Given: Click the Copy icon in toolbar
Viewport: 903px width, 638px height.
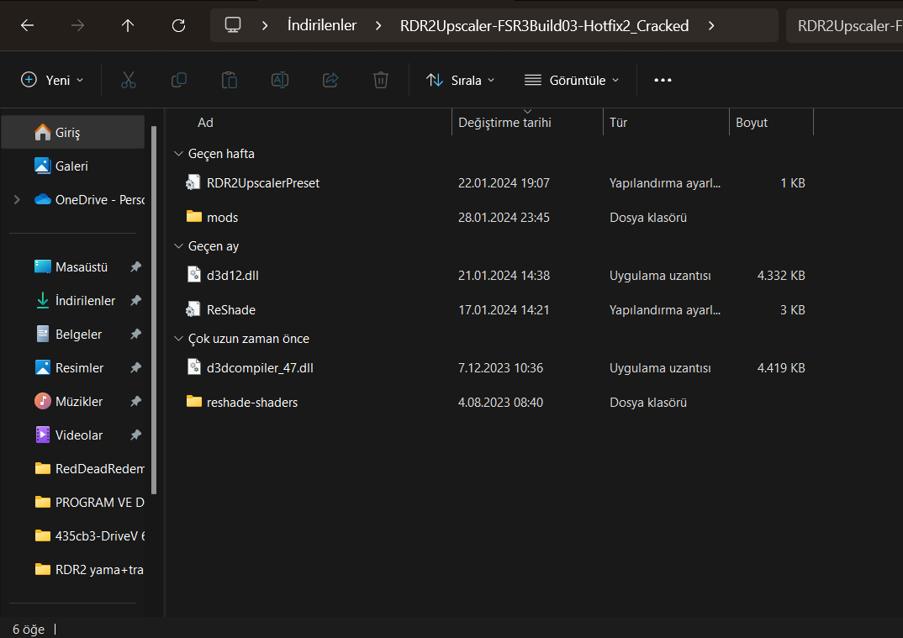Looking at the screenshot, I should [179, 80].
